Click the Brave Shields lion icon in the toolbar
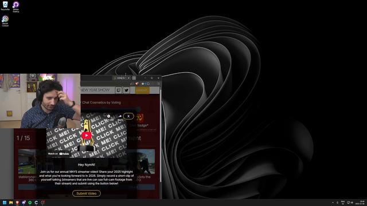The height and width of the screenshot is (206, 367). [x=137, y=84]
